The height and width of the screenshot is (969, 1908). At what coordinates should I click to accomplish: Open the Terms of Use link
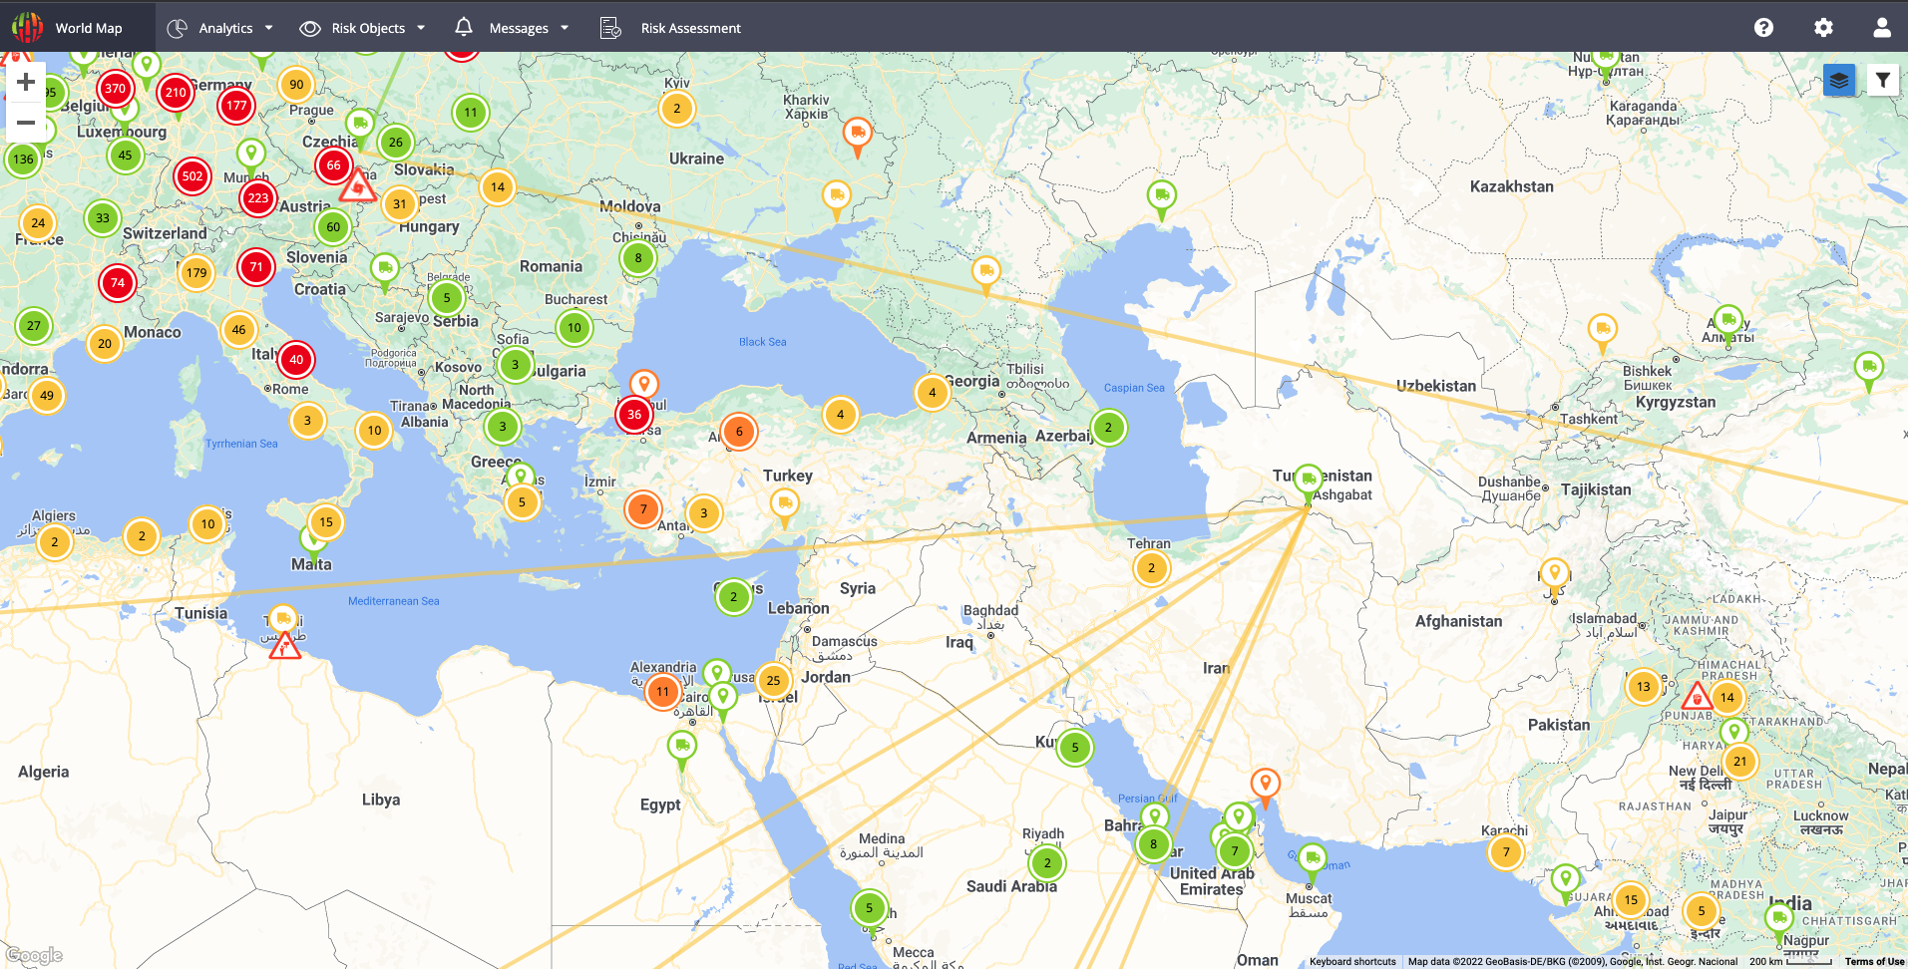pyautogui.click(x=1874, y=962)
